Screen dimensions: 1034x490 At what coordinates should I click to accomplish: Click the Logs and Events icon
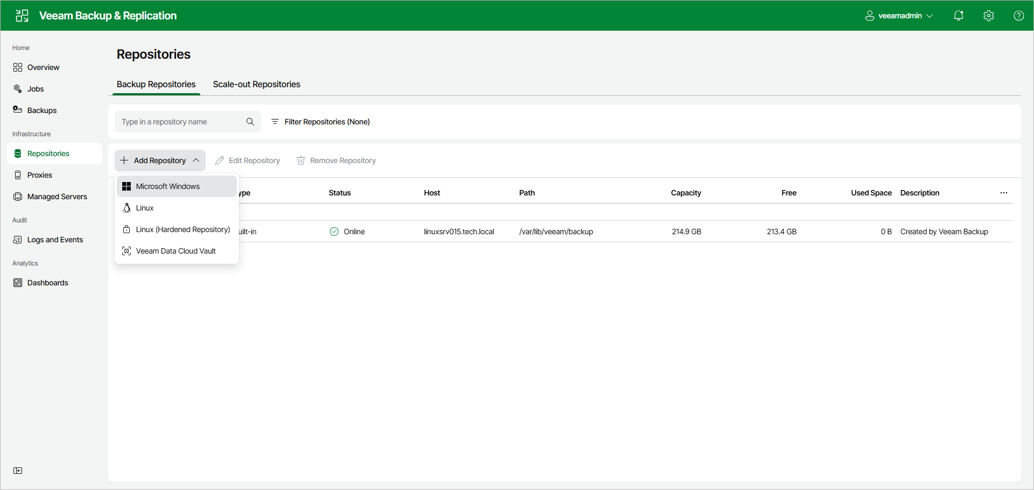[18, 240]
